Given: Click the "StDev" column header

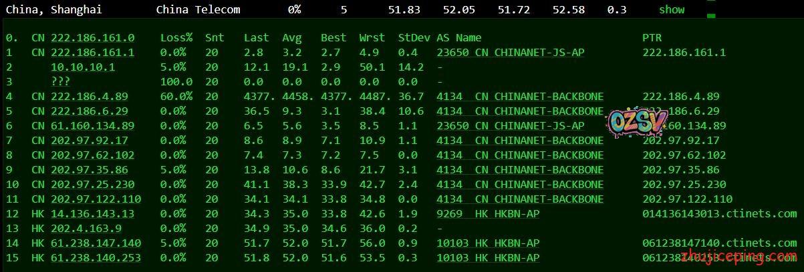Looking at the screenshot, I should coord(414,38).
